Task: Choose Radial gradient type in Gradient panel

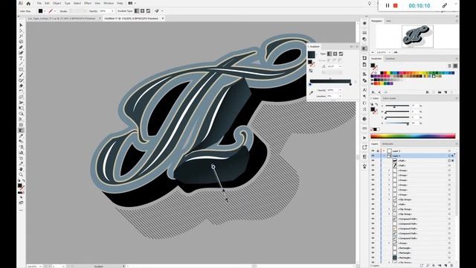Action: (x=335, y=54)
